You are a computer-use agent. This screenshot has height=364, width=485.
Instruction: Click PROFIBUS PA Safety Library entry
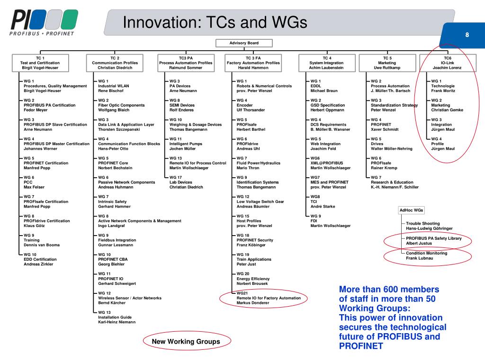434,241
